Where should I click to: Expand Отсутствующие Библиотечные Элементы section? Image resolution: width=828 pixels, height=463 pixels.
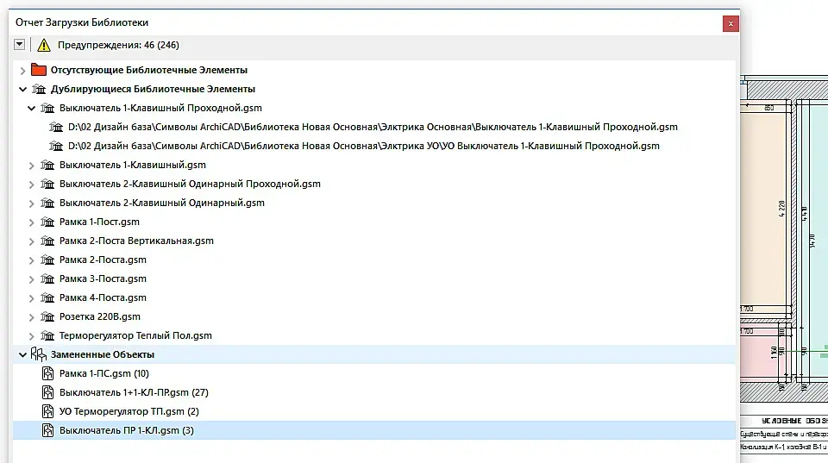pos(22,70)
